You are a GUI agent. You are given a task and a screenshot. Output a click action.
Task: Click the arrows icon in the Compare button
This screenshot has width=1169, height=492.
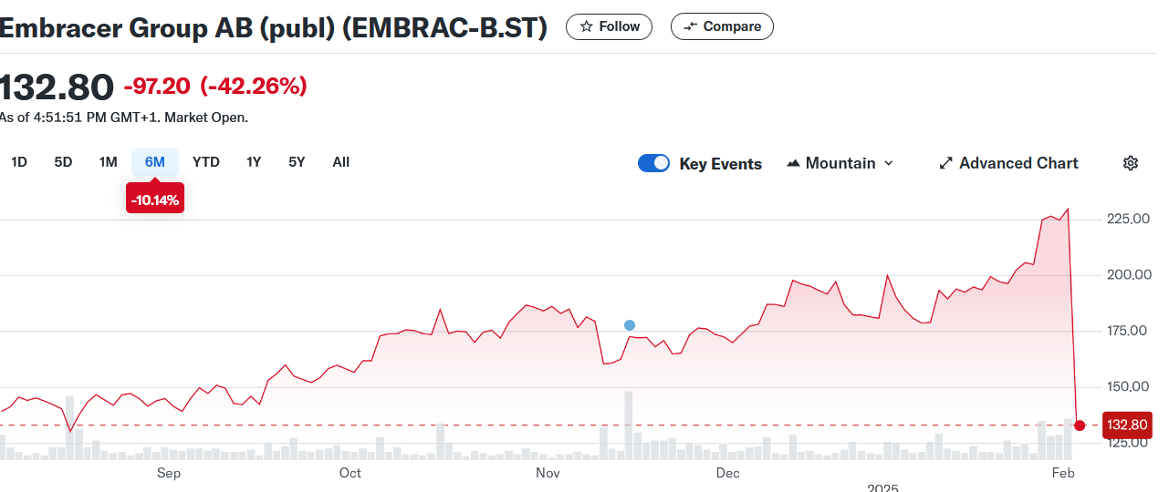tap(691, 26)
